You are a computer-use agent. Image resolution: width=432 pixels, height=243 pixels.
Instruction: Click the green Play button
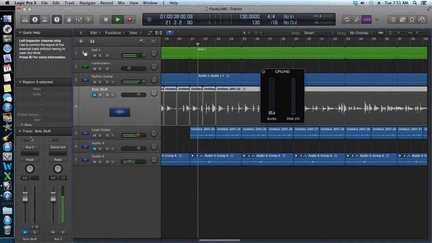[x=117, y=20]
